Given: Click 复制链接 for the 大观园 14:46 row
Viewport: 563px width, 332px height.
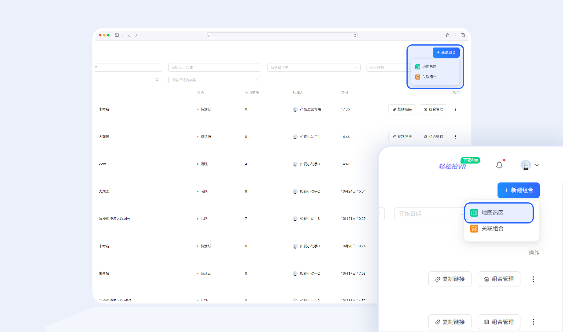Looking at the screenshot, I should 402,137.
